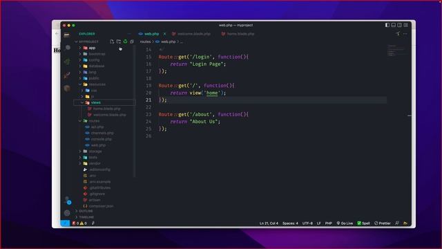
Task: Open Source Control in the activity bar
Action: pyautogui.click(x=67, y=62)
